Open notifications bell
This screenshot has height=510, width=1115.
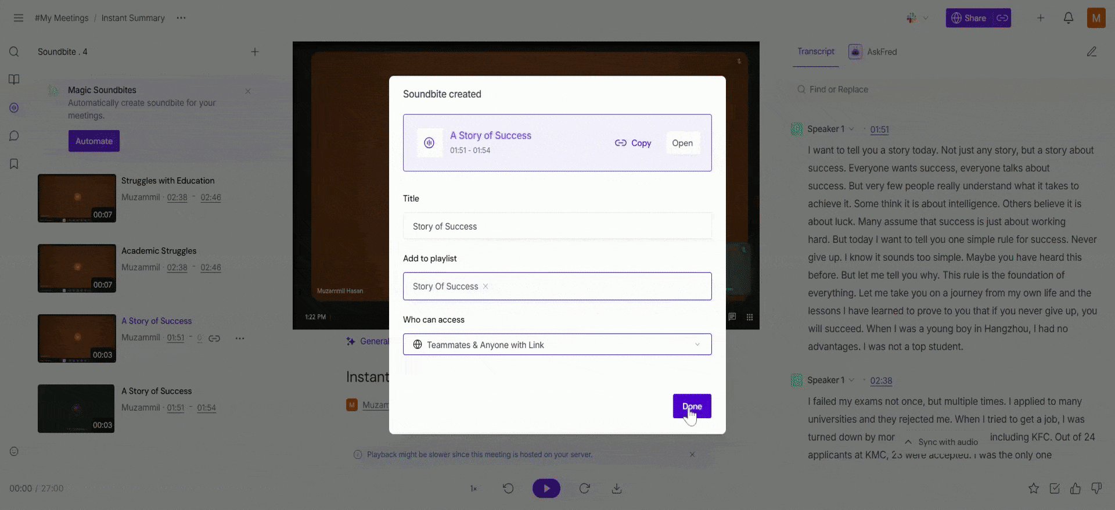(x=1069, y=18)
